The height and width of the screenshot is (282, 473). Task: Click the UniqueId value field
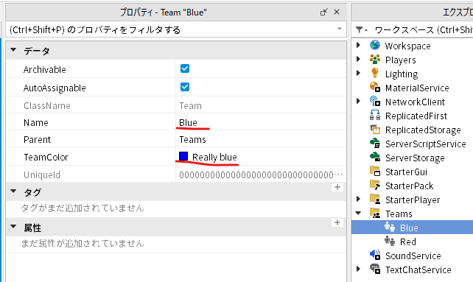(x=261, y=175)
